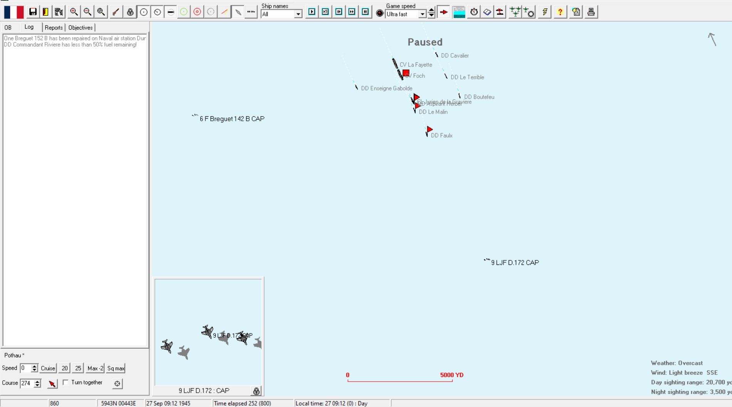Open the book icon in toolbar
This screenshot has height=407, width=732.
(x=487, y=12)
